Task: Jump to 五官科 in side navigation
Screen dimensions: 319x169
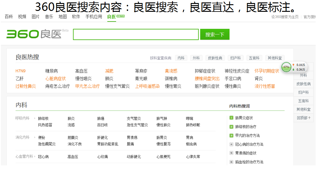Action: pos(303,101)
